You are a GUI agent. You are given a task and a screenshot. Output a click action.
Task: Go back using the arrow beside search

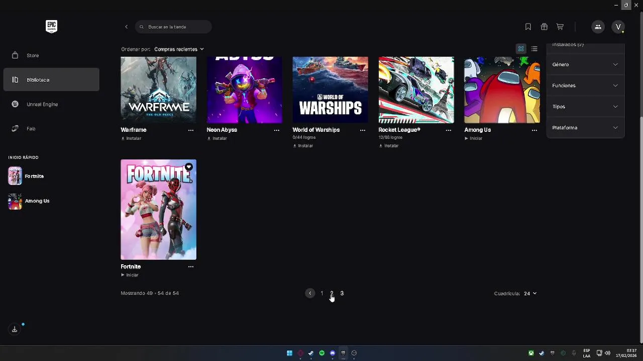[x=126, y=27]
